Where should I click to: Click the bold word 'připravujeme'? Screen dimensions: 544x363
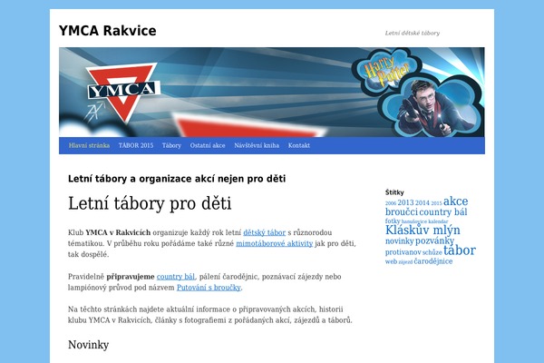point(131,277)
